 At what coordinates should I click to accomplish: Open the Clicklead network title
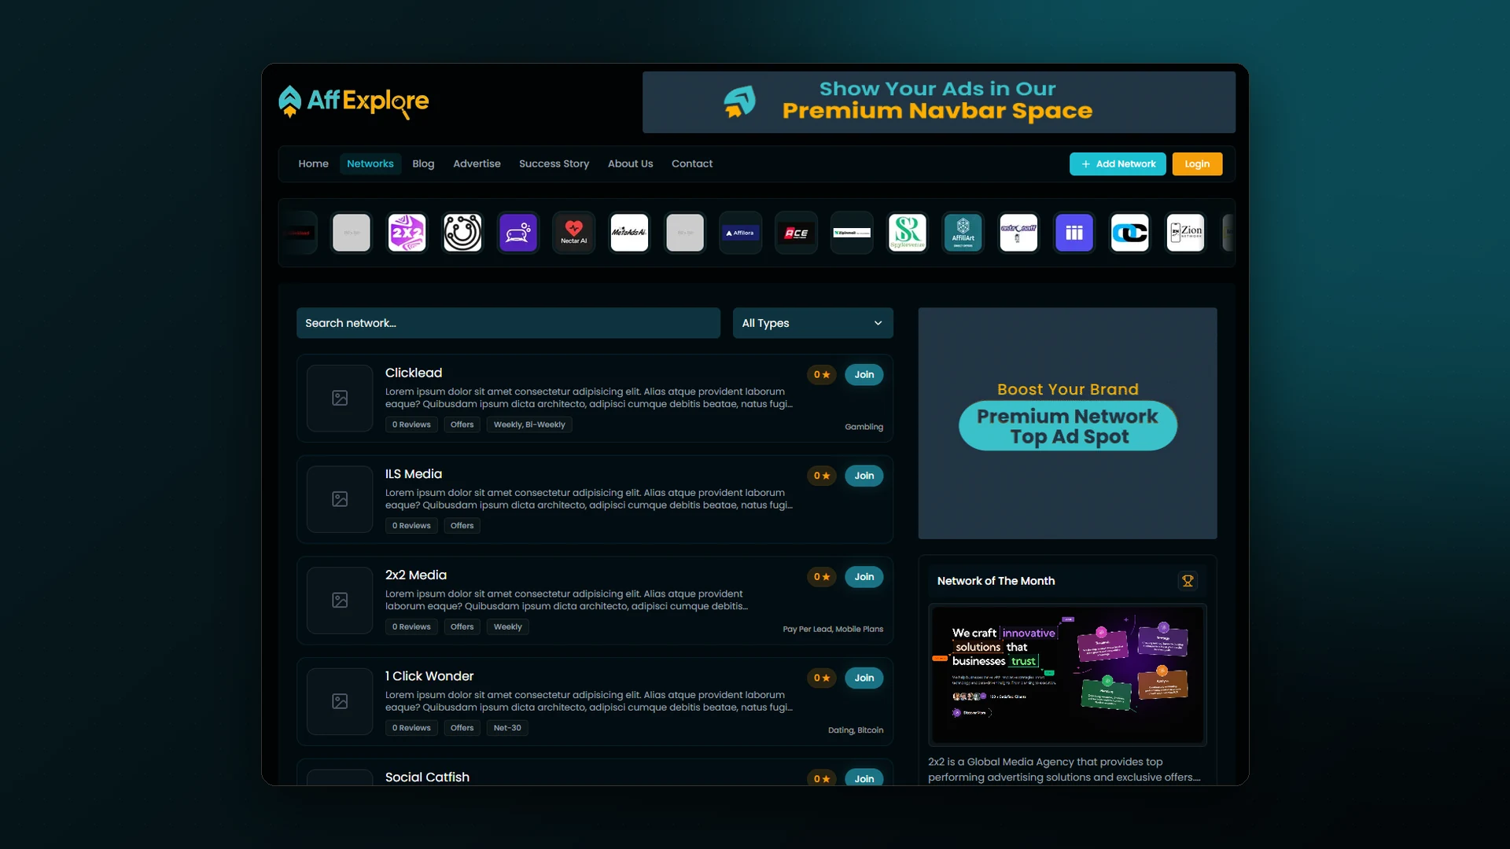pyautogui.click(x=414, y=373)
